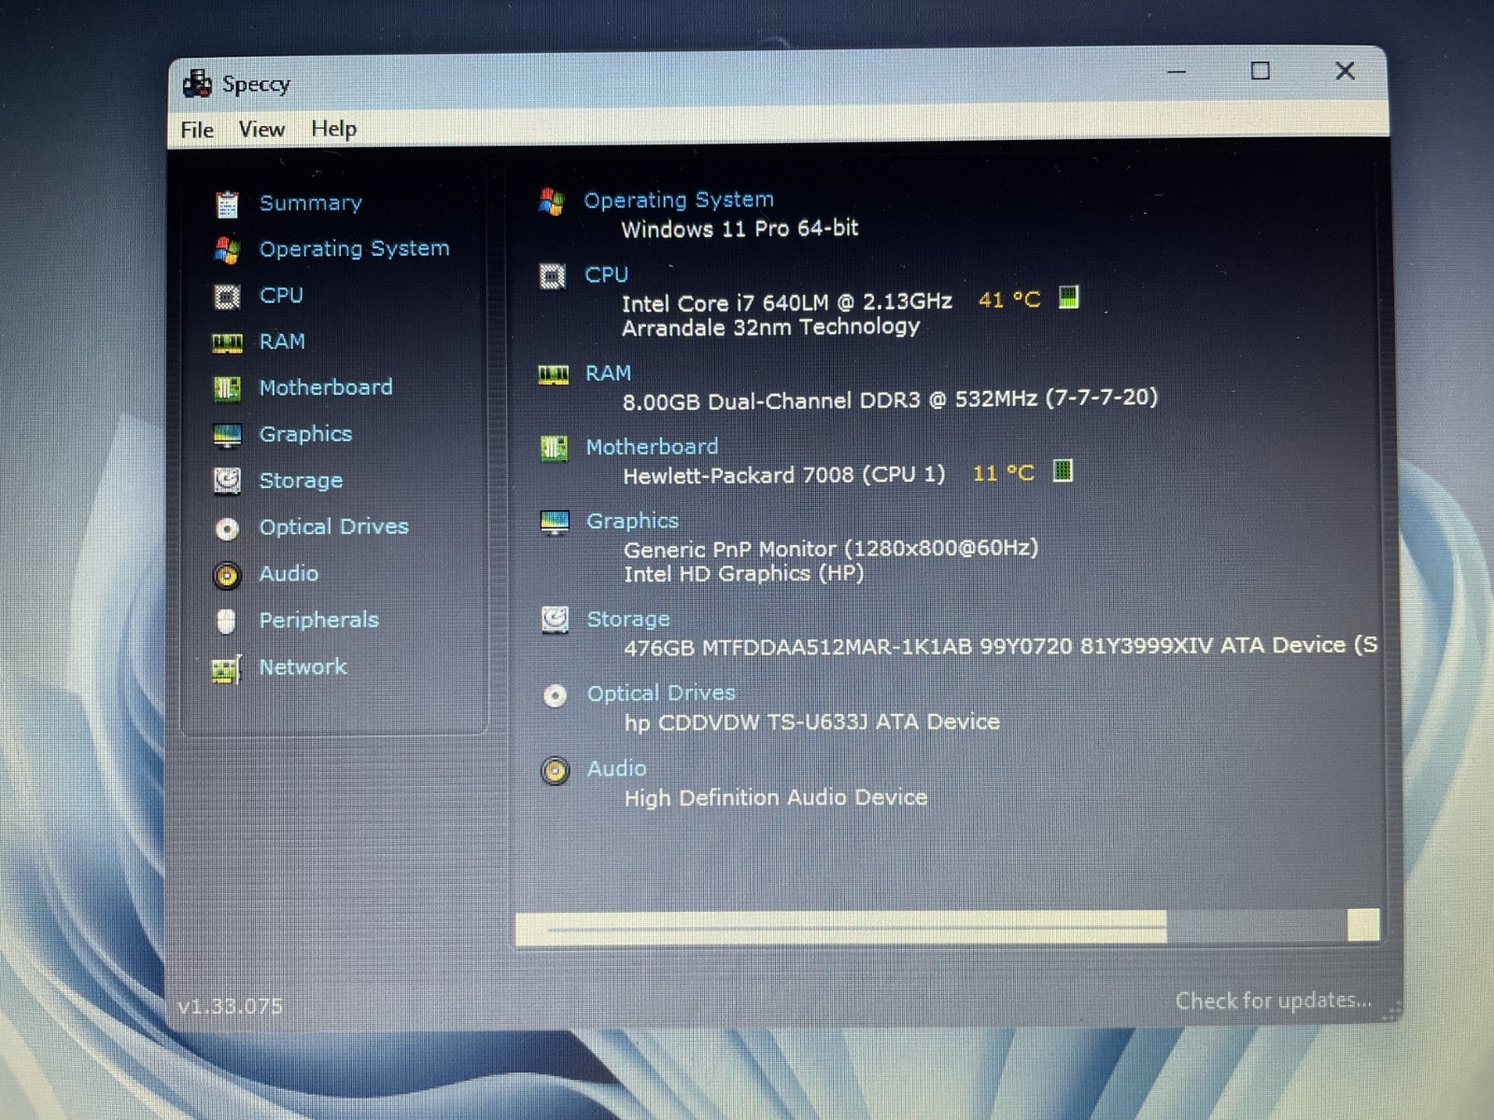Click the Optical Drives disc icon in sidebar
1494x1120 pixels.
coord(227,528)
